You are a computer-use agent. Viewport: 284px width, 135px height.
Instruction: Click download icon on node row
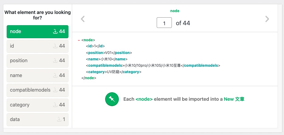[x=55, y=31]
